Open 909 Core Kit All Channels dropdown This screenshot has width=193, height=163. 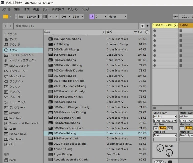(x=165, y=121)
